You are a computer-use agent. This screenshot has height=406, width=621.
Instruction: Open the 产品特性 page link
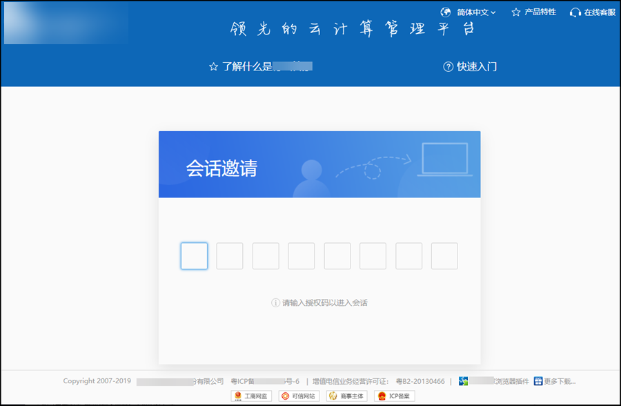tap(540, 12)
